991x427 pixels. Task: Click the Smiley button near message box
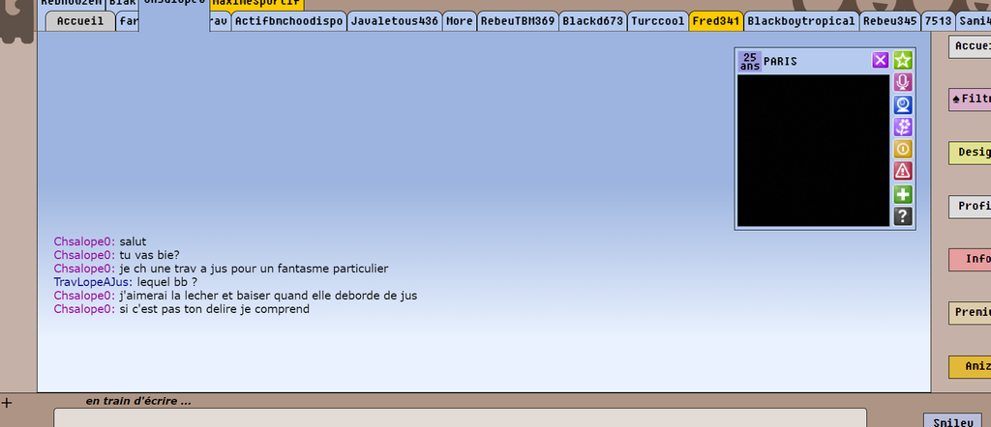pos(952,421)
